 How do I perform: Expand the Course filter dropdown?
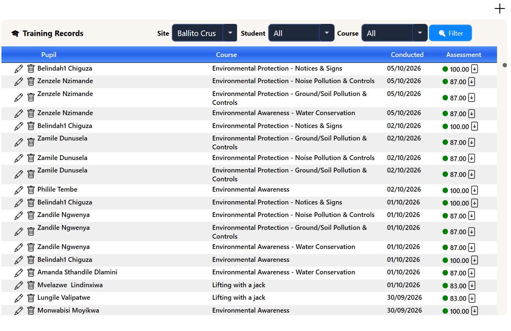point(395,33)
